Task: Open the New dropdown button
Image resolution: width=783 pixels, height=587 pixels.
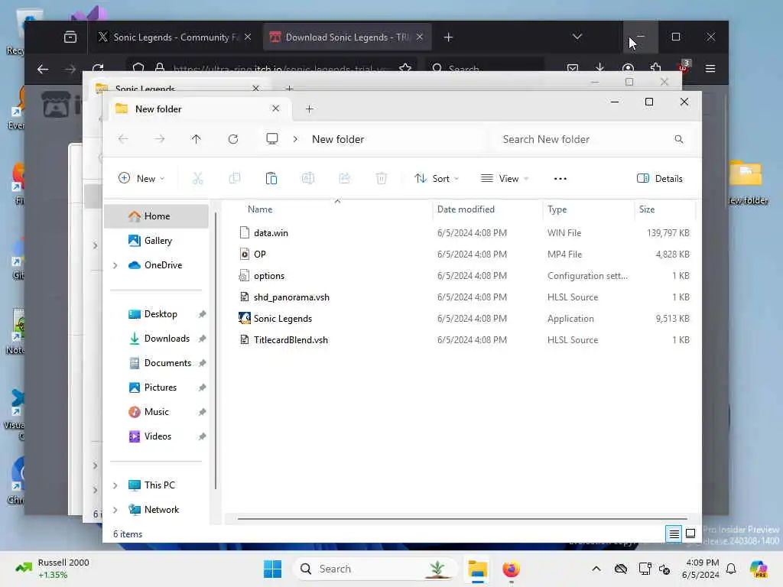Action: point(141,178)
